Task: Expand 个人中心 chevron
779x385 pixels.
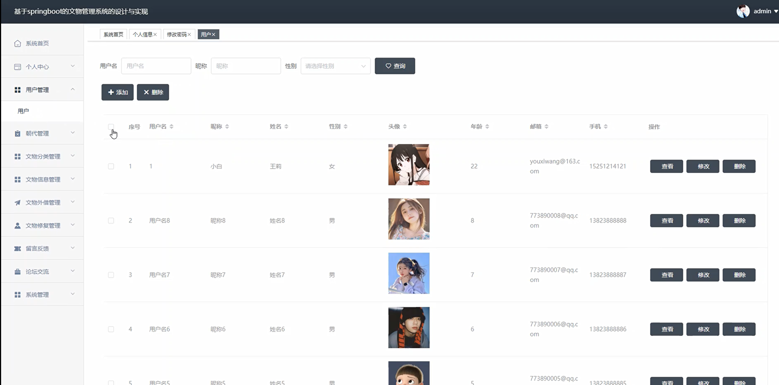Action: (72, 66)
